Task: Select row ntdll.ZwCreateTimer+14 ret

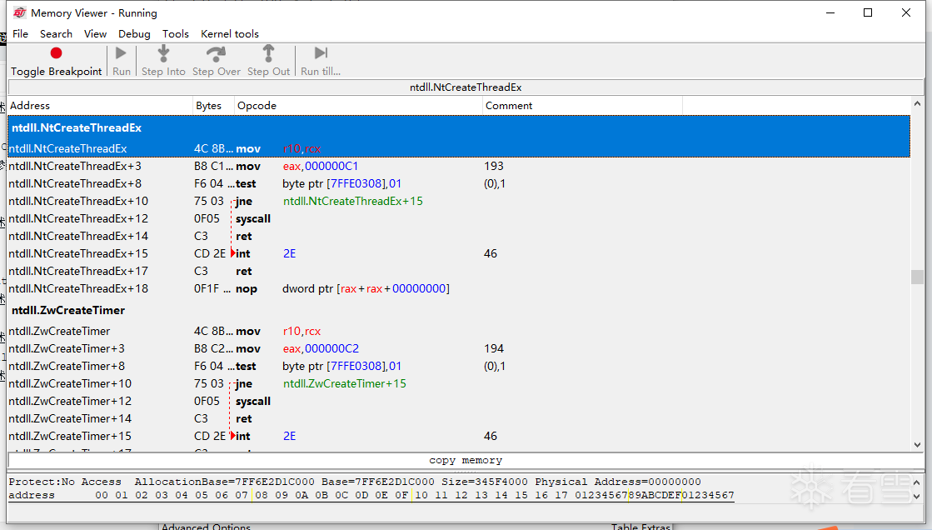Action: pyautogui.click(x=459, y=419)
